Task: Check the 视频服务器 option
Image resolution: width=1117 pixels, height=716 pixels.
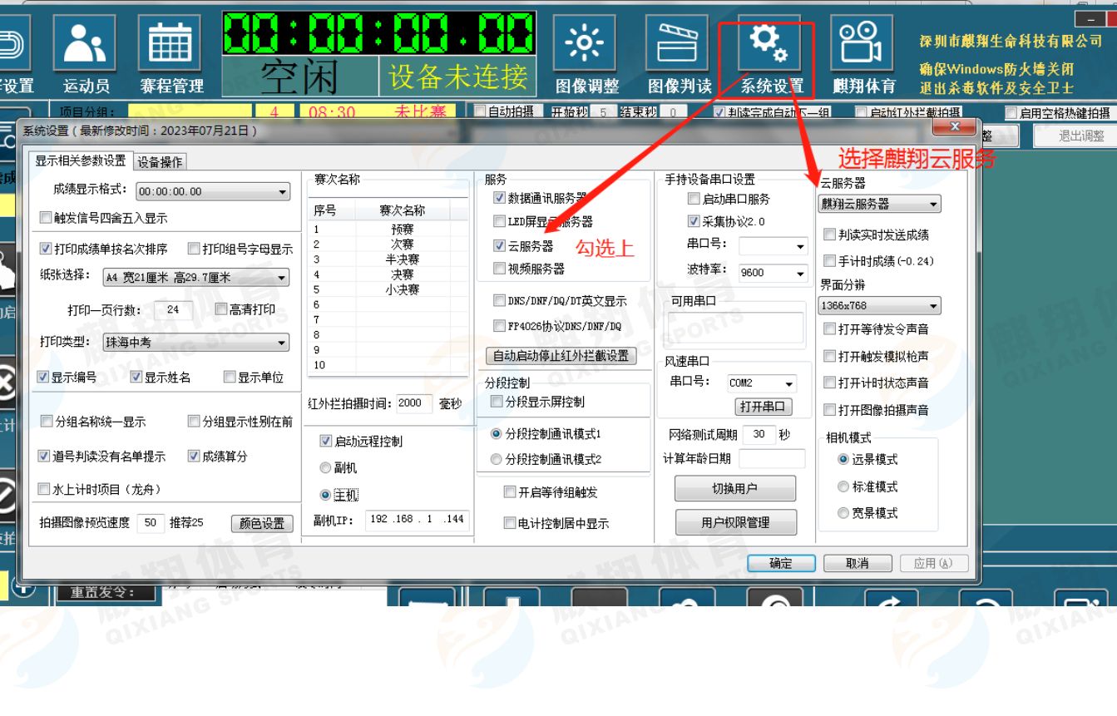Action: pyautogui.click(x=499, y=269)
